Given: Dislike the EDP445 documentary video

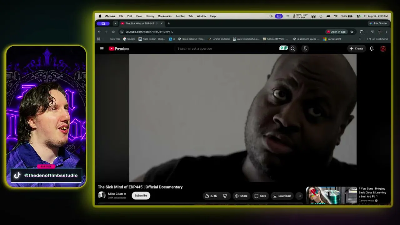Looking at the screenshot, I should pos(225,196).
